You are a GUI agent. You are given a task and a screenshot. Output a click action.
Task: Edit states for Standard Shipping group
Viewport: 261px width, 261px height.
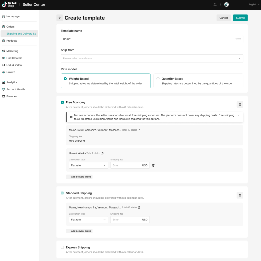point(139,207)
